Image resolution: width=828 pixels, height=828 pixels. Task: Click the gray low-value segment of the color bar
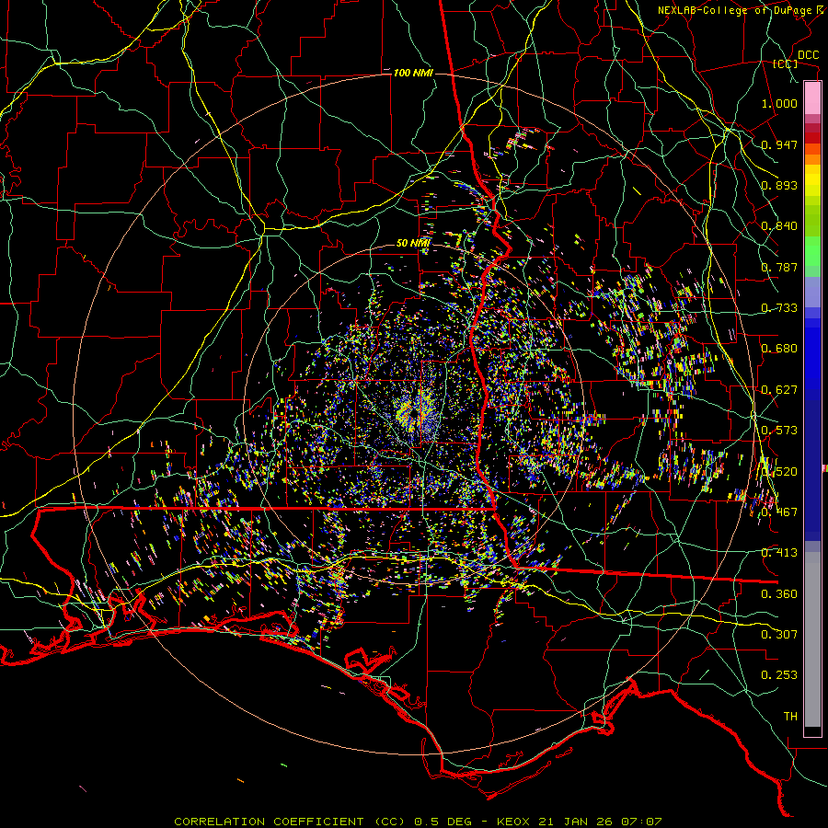812,639
